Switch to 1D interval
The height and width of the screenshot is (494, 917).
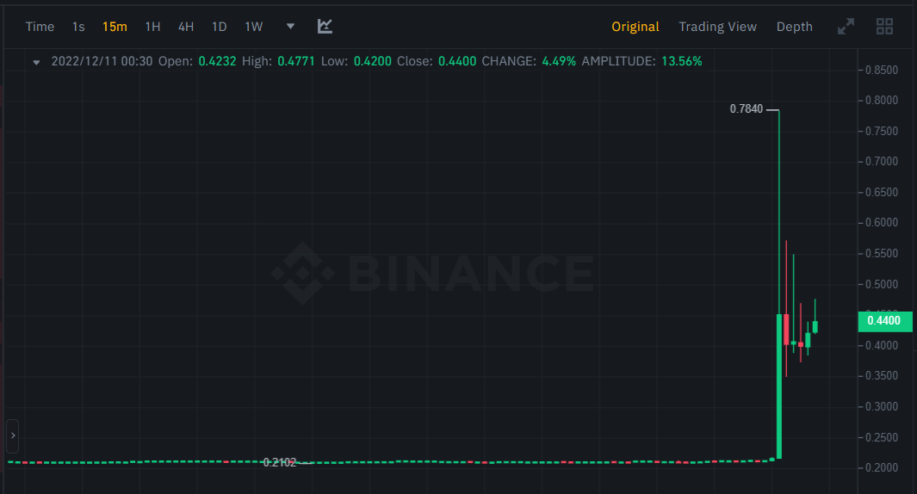point(220,27)
